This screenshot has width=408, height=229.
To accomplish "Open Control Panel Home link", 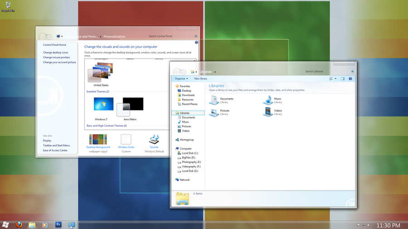I will pos(55,45).
